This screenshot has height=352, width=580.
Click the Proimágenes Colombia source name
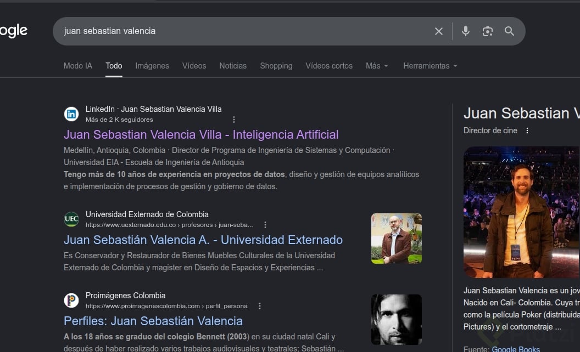tap(125, 296)
